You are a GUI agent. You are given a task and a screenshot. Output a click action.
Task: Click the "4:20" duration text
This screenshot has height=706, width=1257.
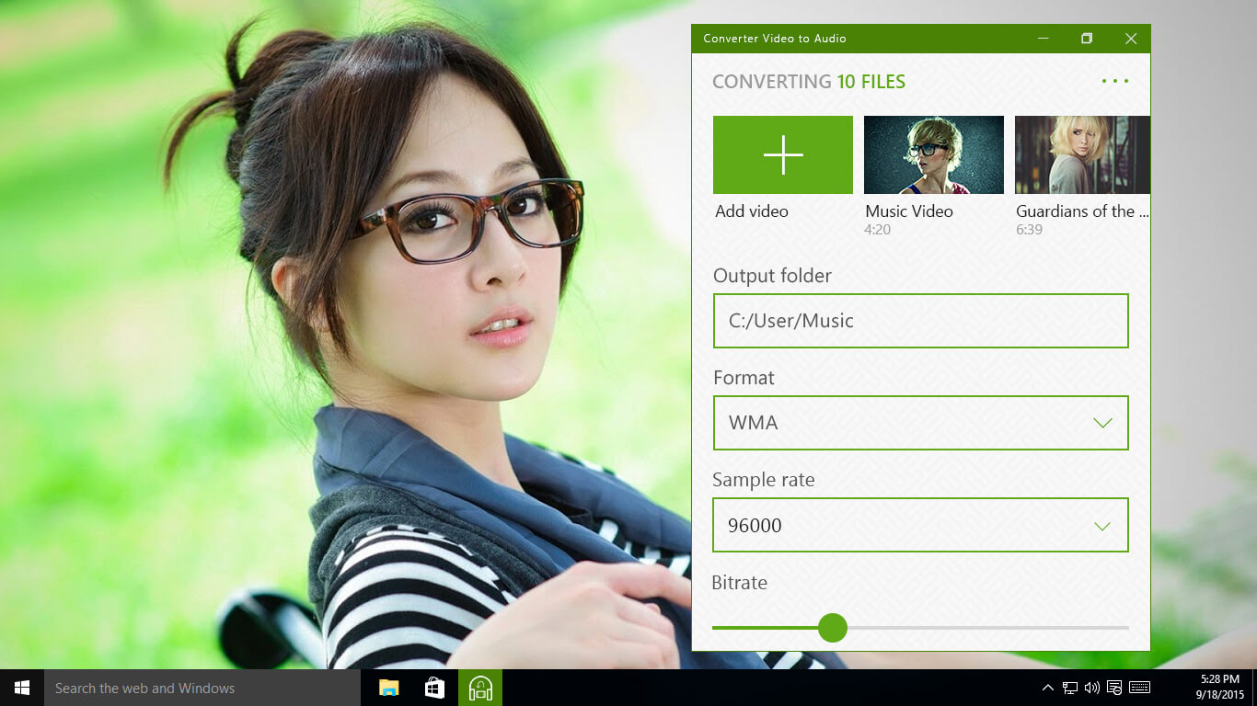(877, 230)
